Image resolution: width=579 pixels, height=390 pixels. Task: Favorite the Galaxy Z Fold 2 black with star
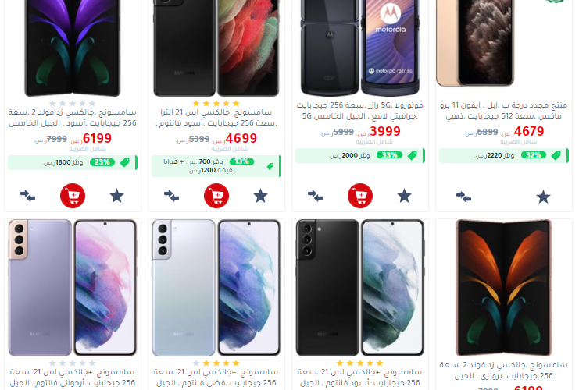(x=116, y=196)
